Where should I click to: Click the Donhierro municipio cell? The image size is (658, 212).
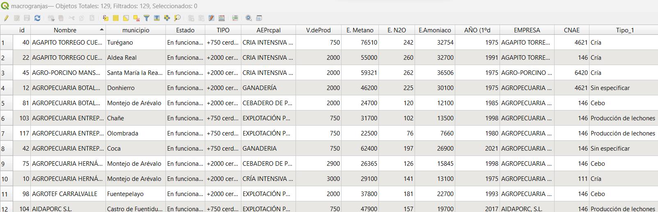[x=136, y=88]
